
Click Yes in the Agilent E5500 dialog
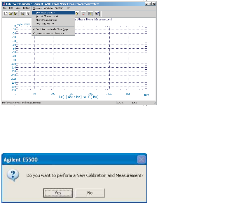pos(58,193)
